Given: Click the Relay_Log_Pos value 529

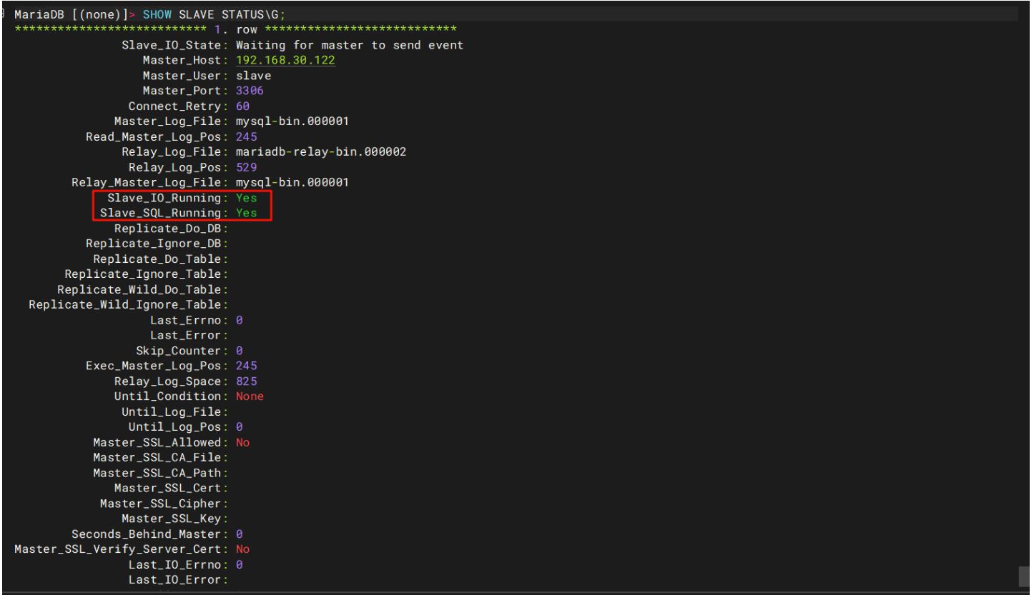Looking at the screenshot, I should pos(246,167).
